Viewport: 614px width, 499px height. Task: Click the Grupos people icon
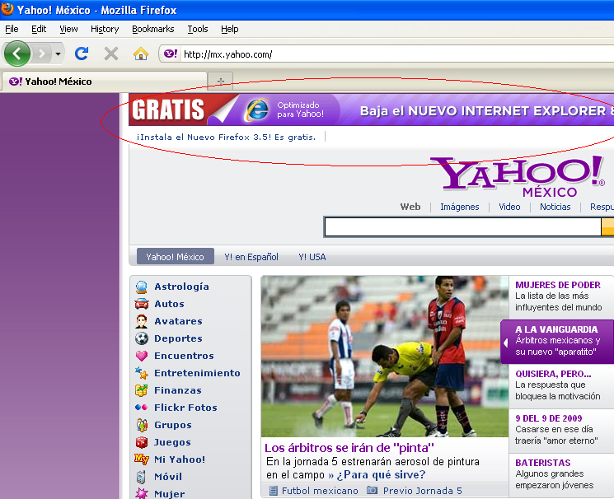point(142,425)
